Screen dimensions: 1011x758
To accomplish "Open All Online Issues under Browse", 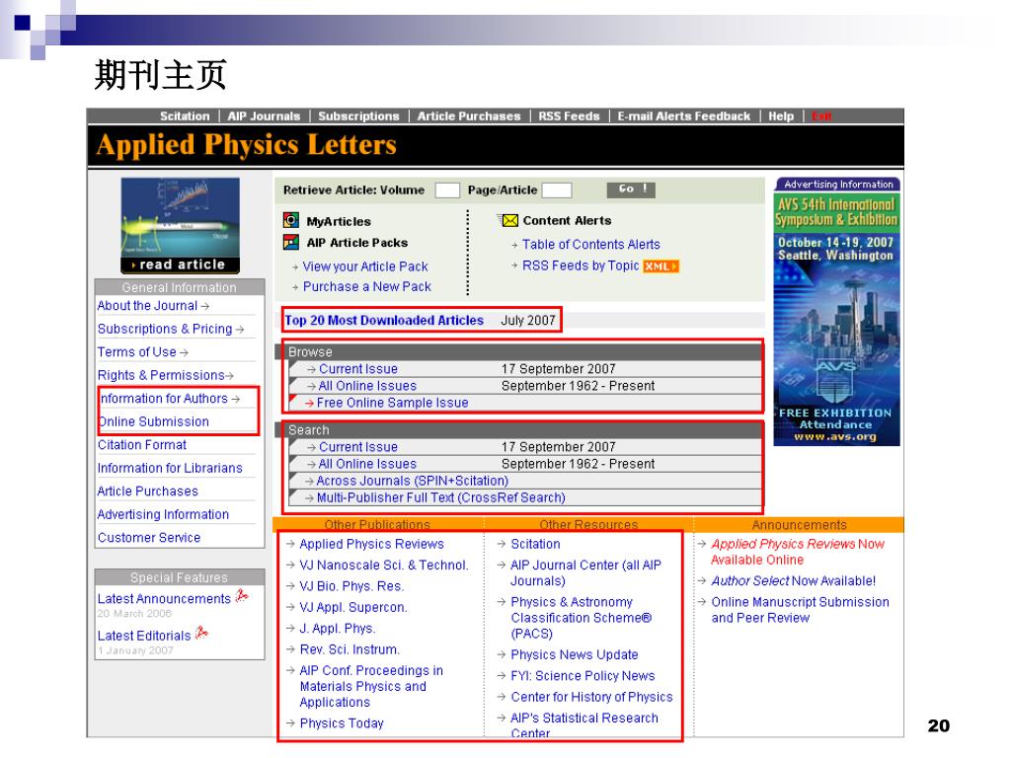I will coord(367,386).
